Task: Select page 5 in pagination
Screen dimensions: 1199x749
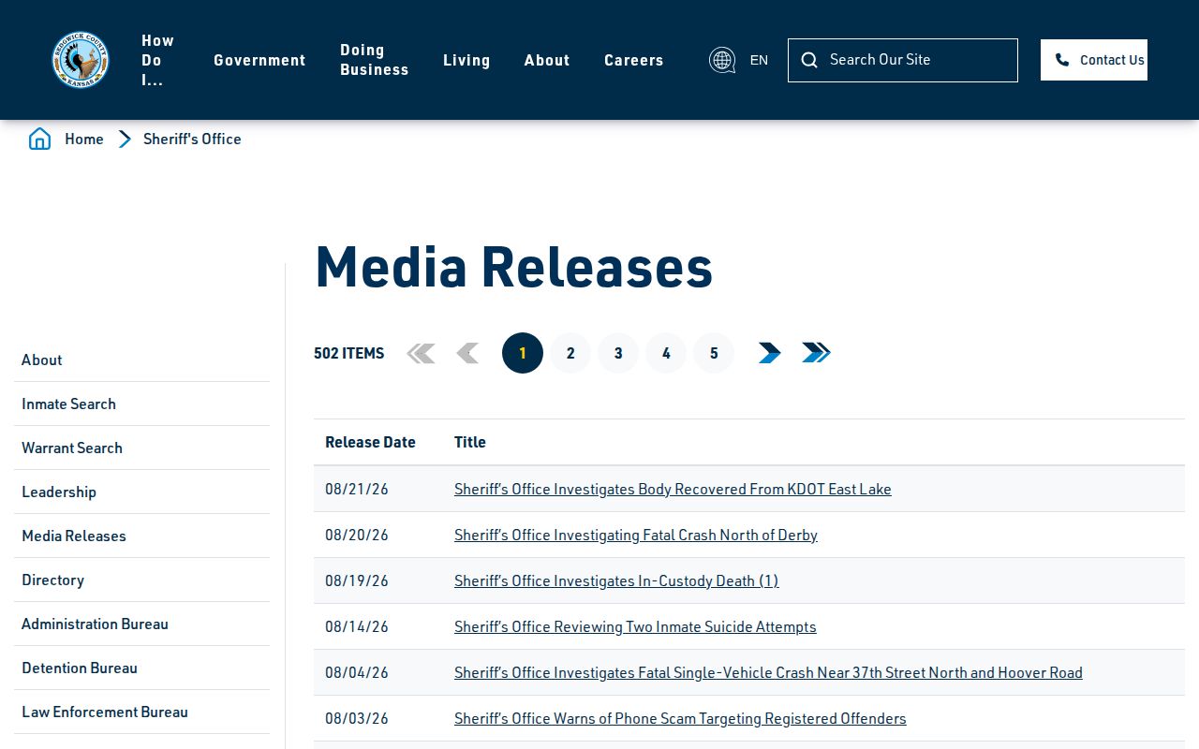Action: pos(714,353)
